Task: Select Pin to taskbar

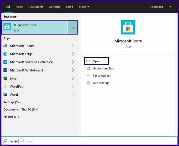Action: point(102,76)
